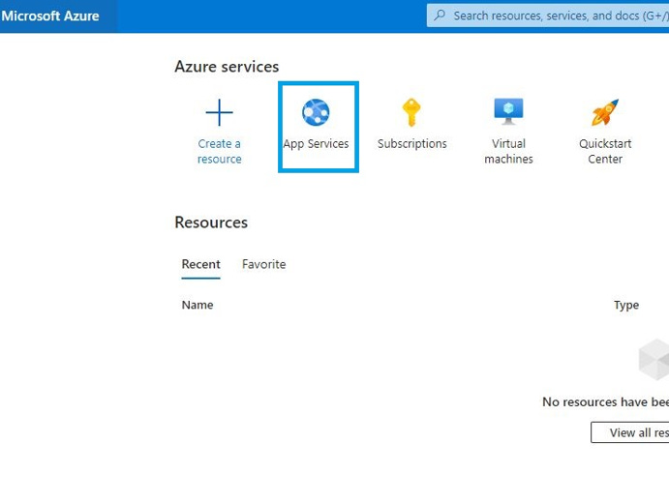Click the Azure services heading
The width and height of the screenshot is (669, 504).
point(227,67)
